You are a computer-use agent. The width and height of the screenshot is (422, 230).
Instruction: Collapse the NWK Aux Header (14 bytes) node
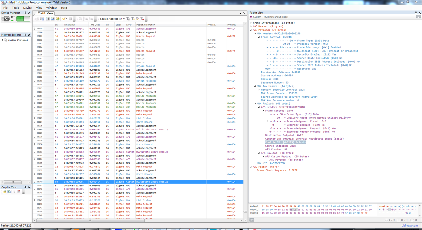(x=255, y=86)
